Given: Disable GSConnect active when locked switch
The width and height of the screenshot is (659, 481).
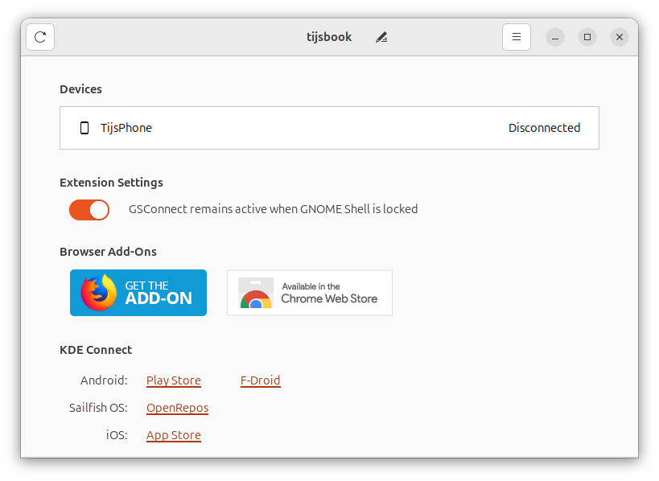Looking at the screenshot, I should point(89,210).
